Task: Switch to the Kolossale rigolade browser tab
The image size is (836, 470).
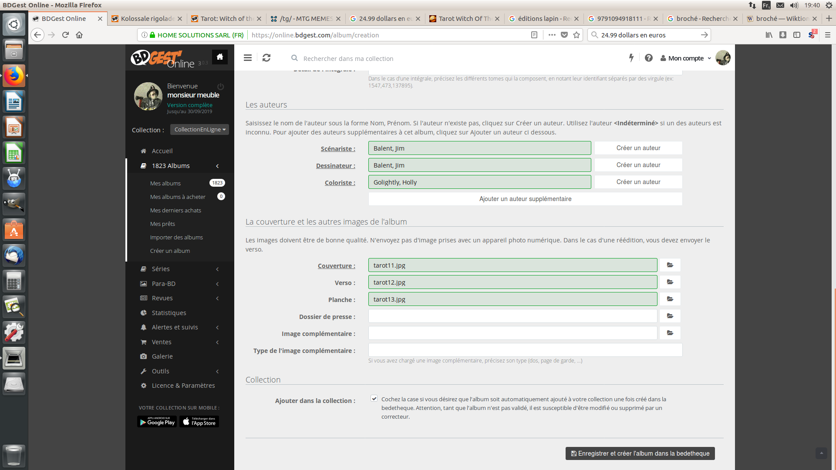Action: pos(147,19)
